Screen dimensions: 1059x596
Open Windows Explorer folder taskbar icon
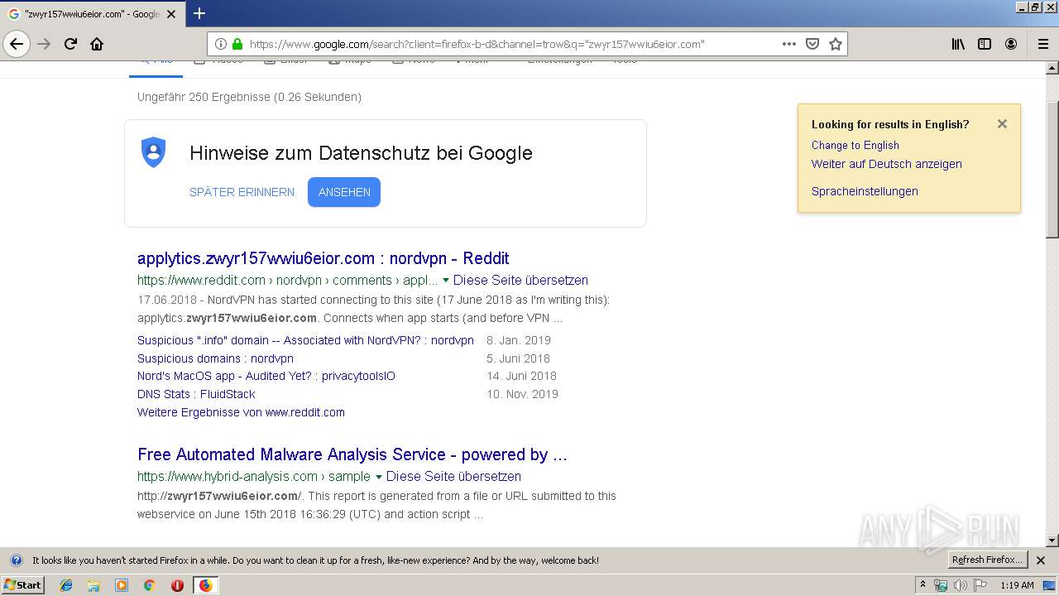click(93, 585)
